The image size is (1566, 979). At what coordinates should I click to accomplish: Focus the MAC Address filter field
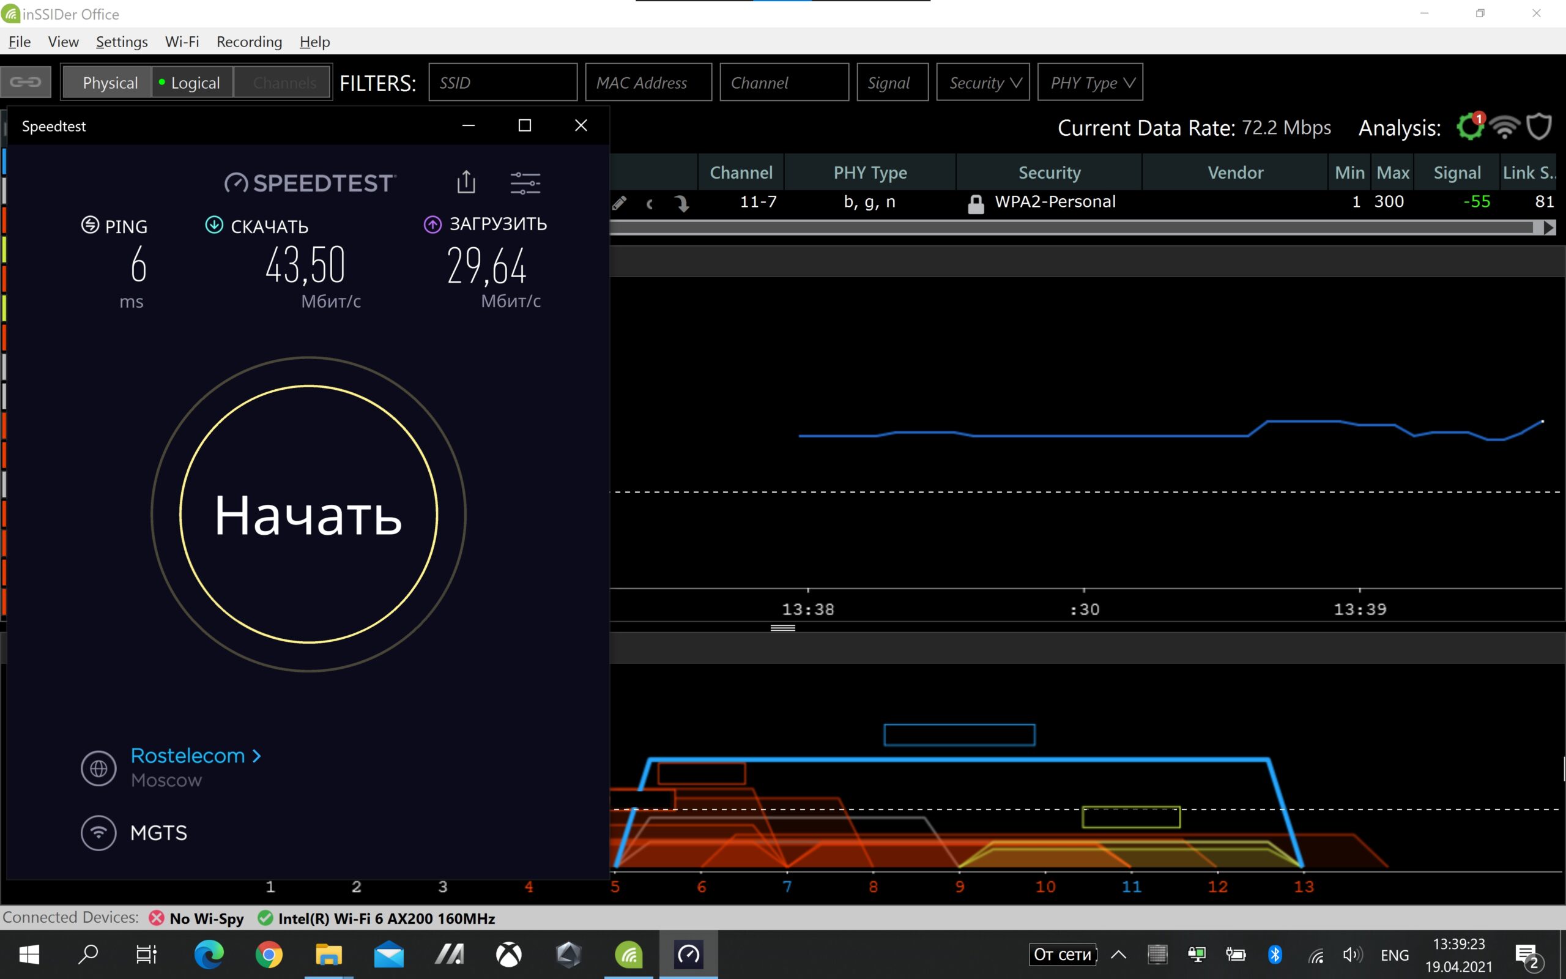(648, 82)
